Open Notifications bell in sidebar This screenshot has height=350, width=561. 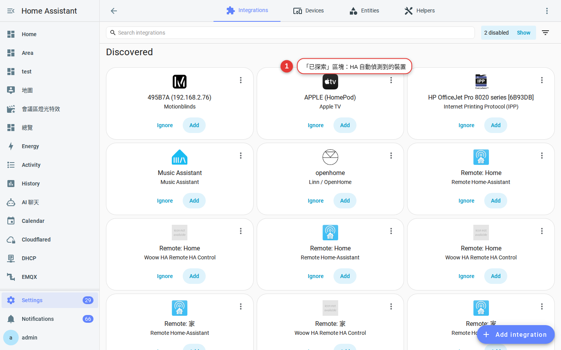(50, 319)
